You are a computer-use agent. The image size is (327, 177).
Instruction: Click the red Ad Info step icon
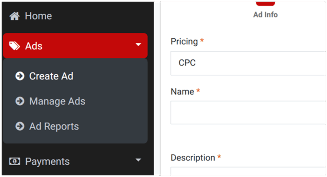click(x=265, y=4)
